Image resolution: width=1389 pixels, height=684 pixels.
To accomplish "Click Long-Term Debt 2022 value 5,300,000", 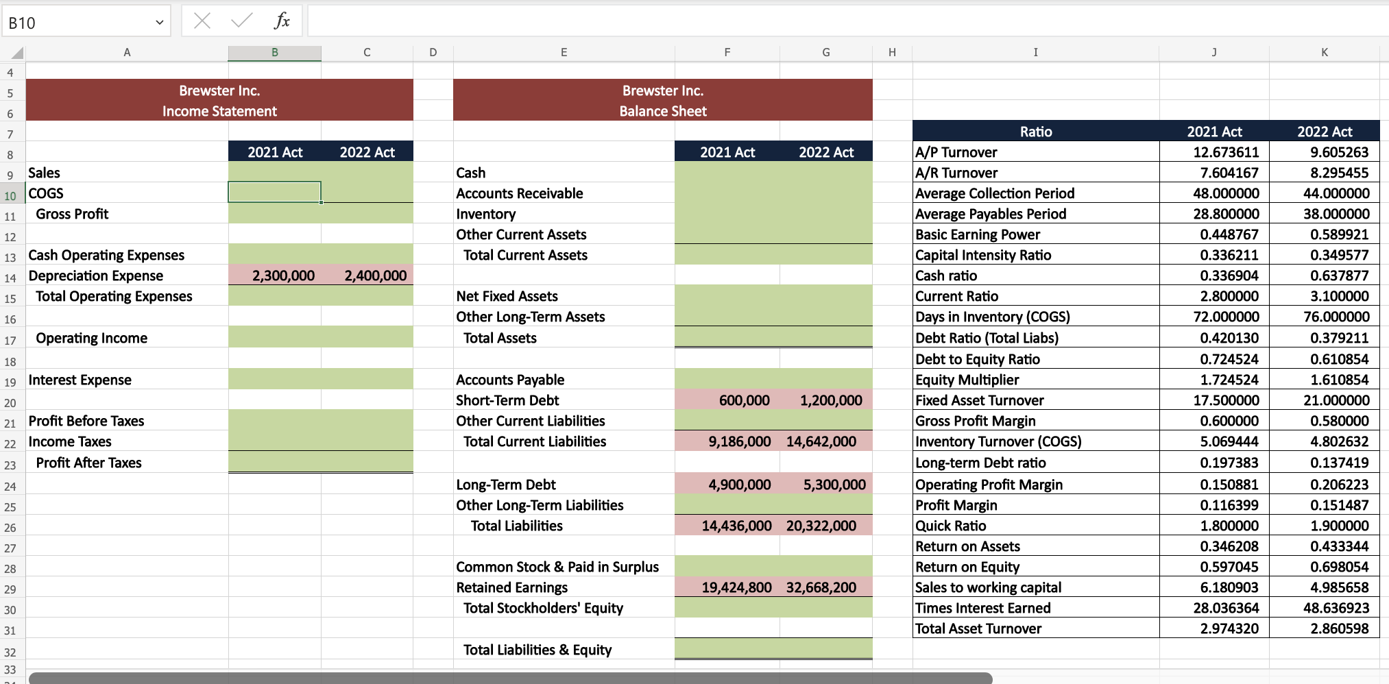I will tap(825, 485).
